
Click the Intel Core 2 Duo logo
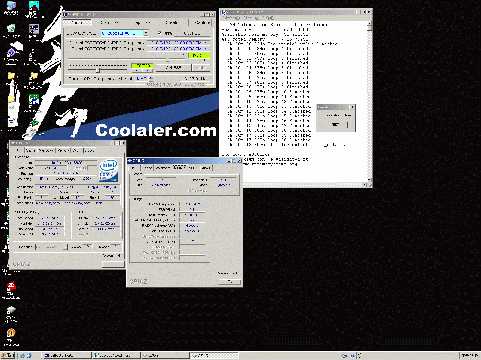109,170
